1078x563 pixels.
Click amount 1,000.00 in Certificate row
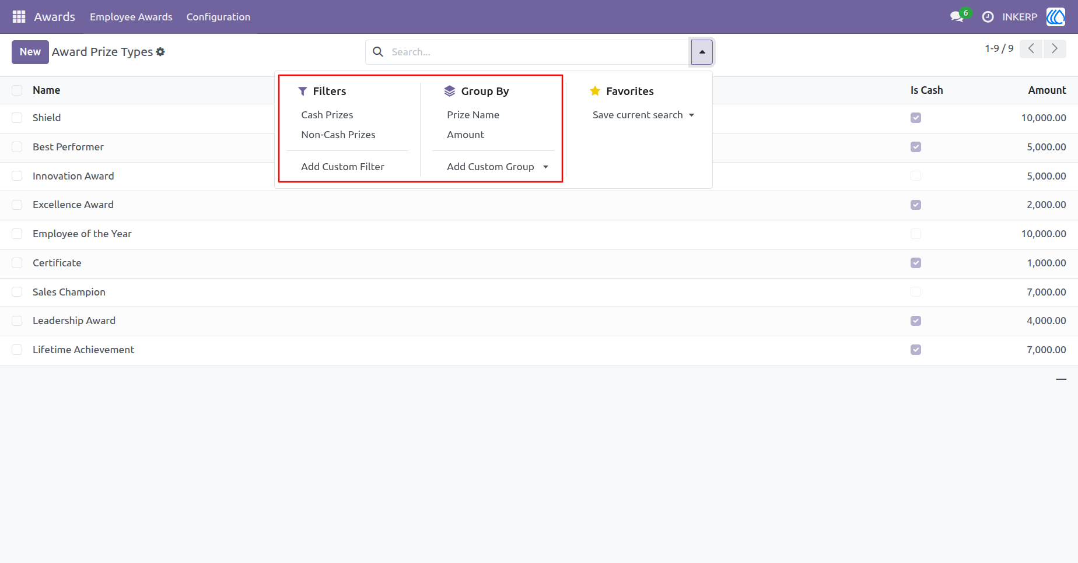click(x=1046, y=263)
